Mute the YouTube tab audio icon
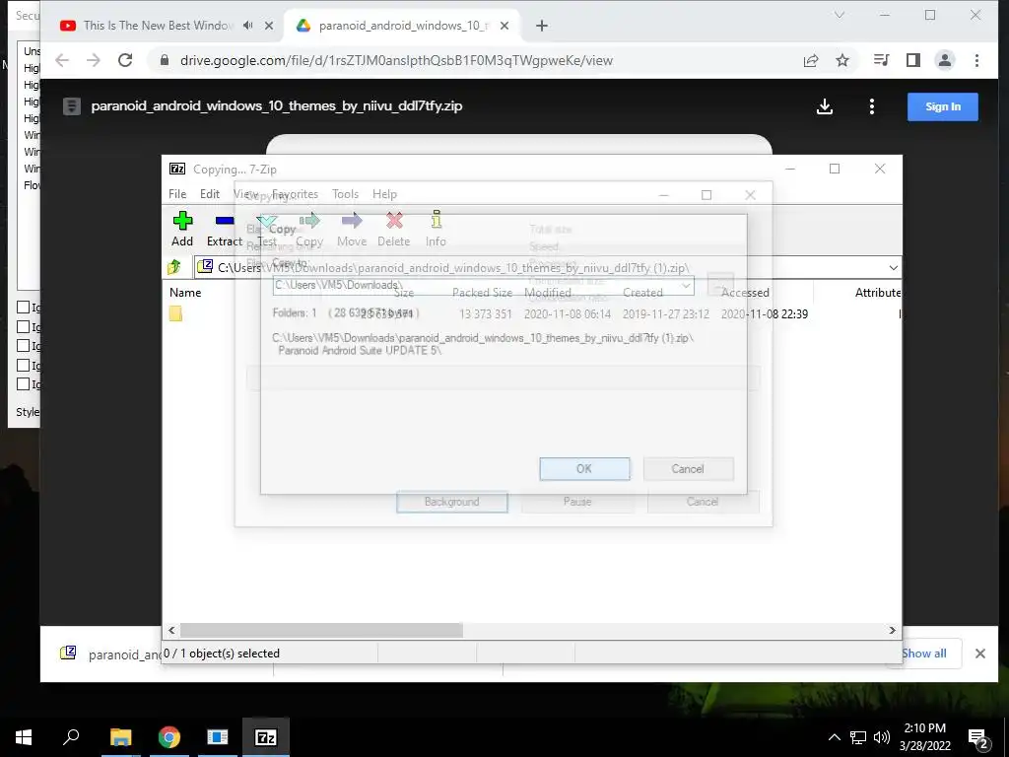Image resolution: width=1009 pixels, height=757 pixels. point(247,26)
